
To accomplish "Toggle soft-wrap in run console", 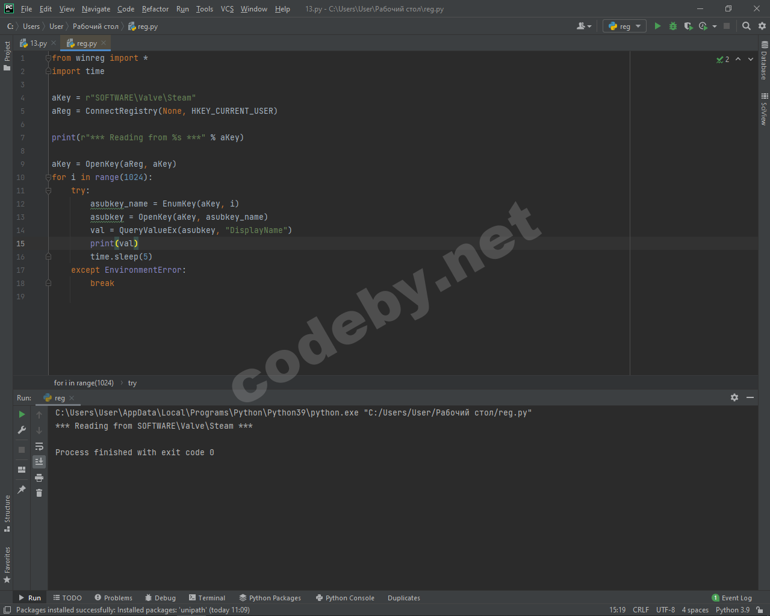I will tap(39, 446).
